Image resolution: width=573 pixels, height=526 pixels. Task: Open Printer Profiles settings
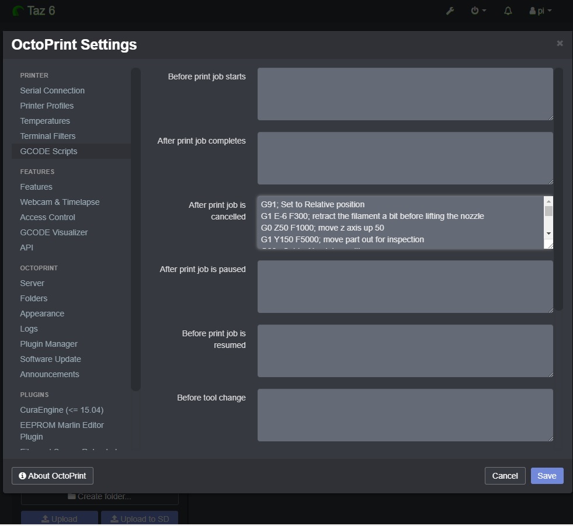coord(47,106)
